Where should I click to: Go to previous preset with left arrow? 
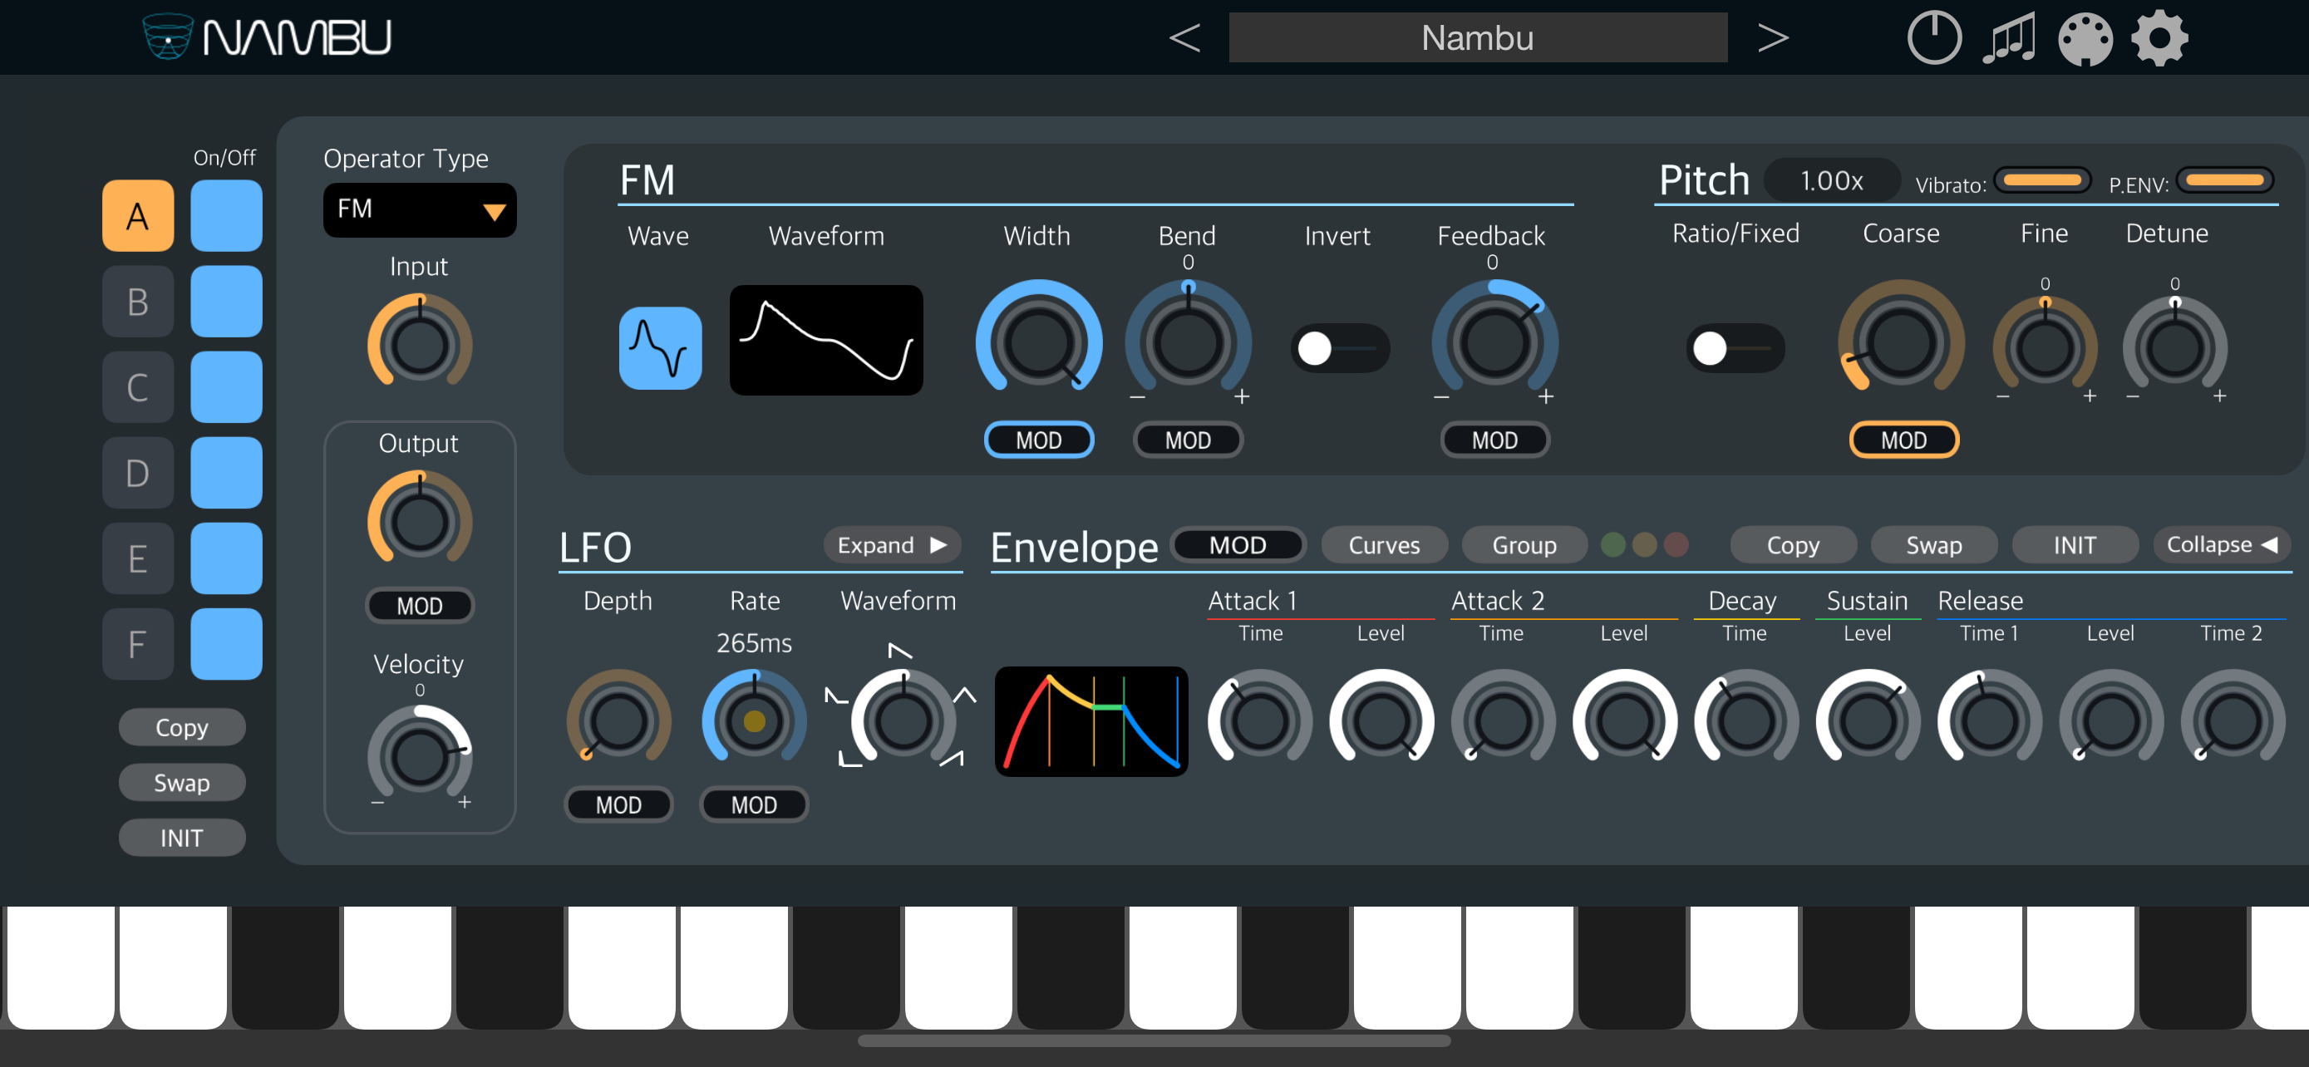tap(1184, 37)
